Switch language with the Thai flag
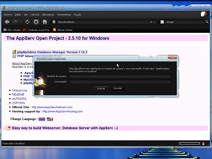The width and height of the screenshot is (212, 159). coord(42,119)
